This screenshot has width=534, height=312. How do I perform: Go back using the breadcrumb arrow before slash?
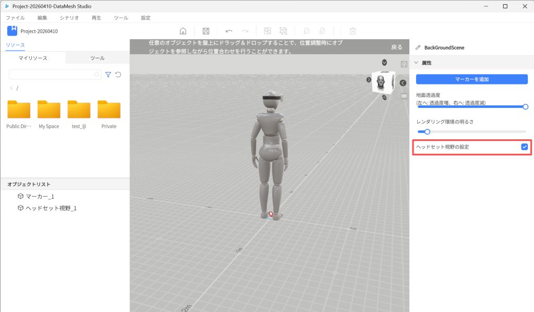[x=11, y=88]
